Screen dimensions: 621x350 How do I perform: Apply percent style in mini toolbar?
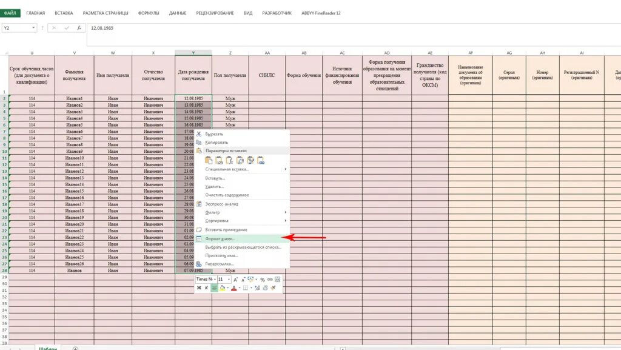(262, 280)
